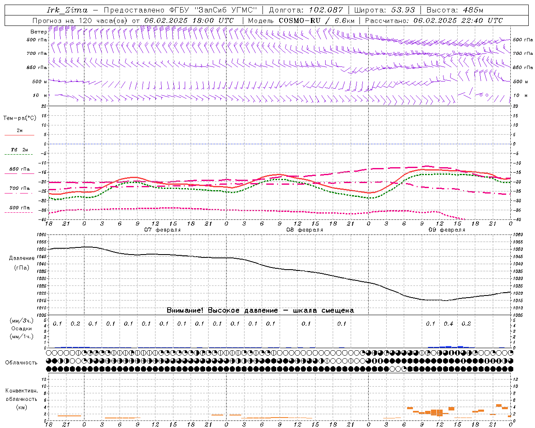535x428 pixels.
Task: Click the latitude value Широта: 53.93
Action: coord(385,10)
